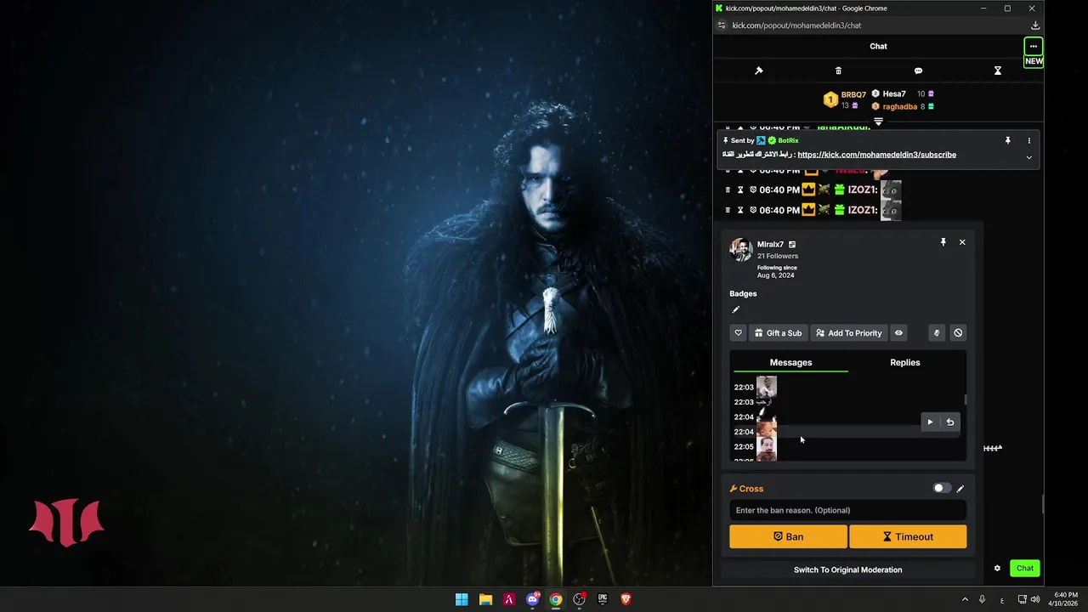Click BotRix username in pinned message
The height and width of the screenshot is (612, 1088).
[788, 140]
